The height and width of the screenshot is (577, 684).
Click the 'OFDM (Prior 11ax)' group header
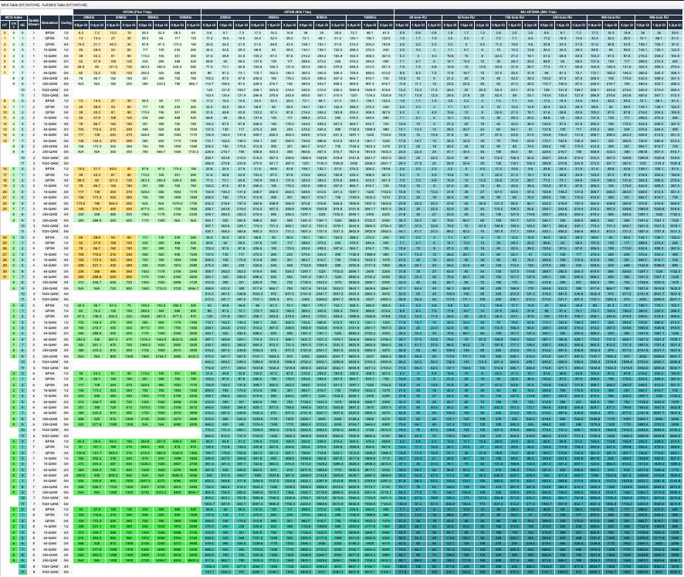click(x=137, y=12)
